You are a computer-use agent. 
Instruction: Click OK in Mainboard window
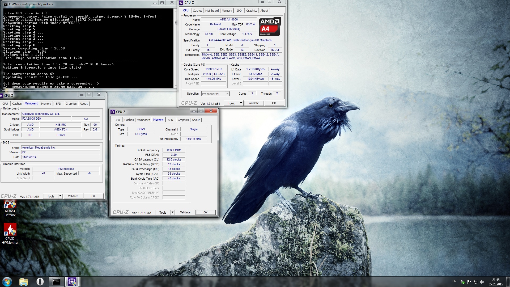(x=93, y=196)
